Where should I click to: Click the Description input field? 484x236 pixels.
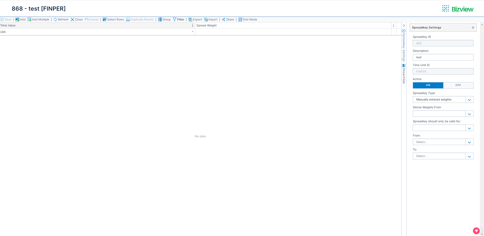(443, 57)
